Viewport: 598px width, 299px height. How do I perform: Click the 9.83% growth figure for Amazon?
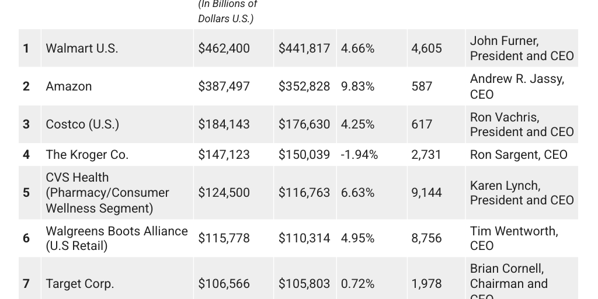(x=357, y=86)
